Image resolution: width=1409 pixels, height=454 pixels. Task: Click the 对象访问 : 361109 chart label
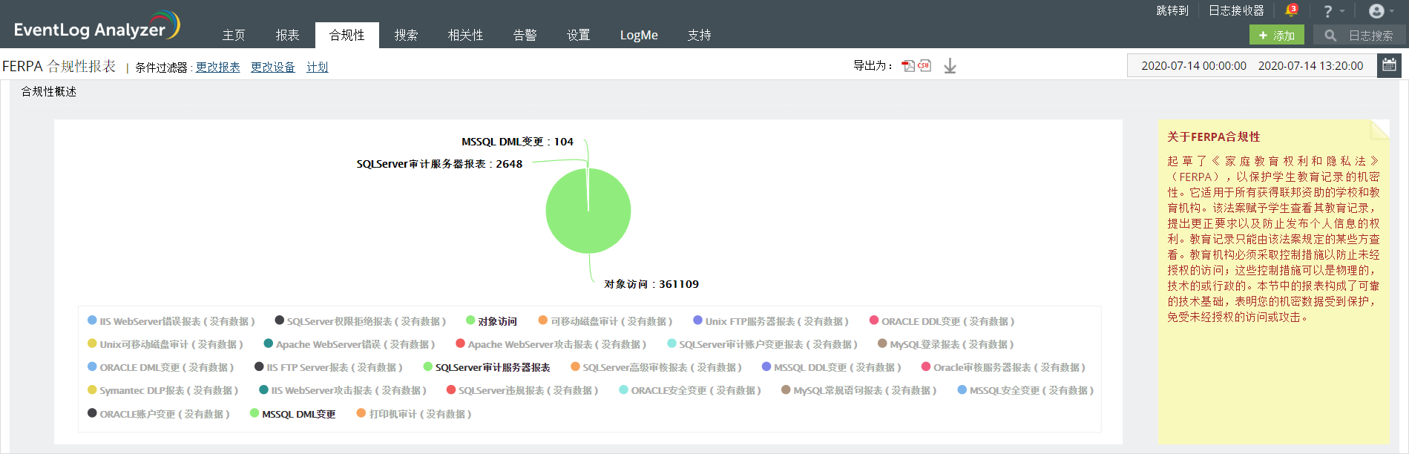(x=651, y=284)
